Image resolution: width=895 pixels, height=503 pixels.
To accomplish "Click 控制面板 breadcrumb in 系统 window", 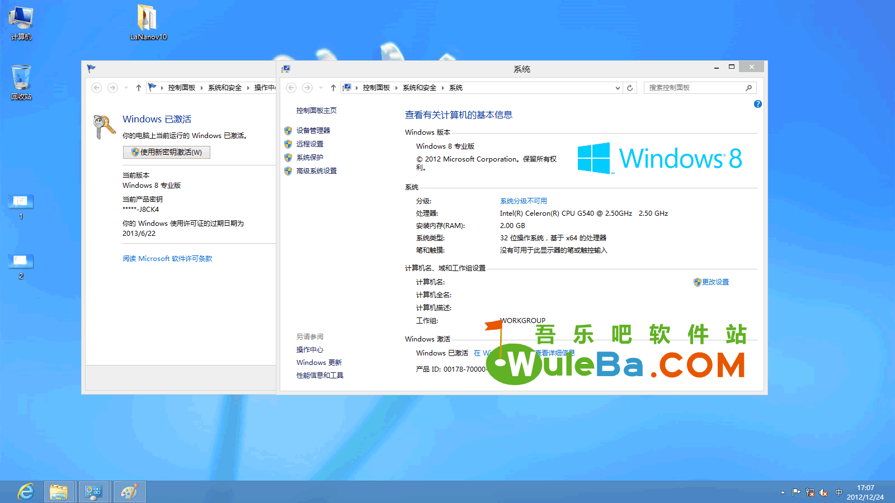I will click(x=376, y=88).
